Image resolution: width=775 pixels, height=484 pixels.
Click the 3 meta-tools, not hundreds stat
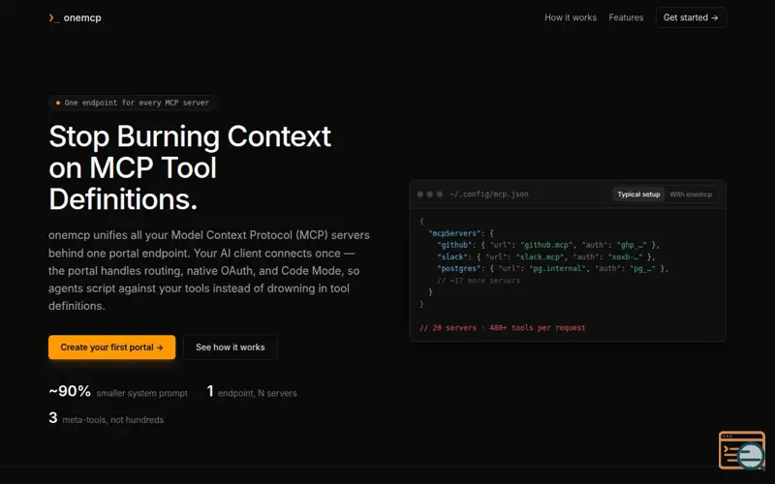pyautogui.click(x=107, y=419)
